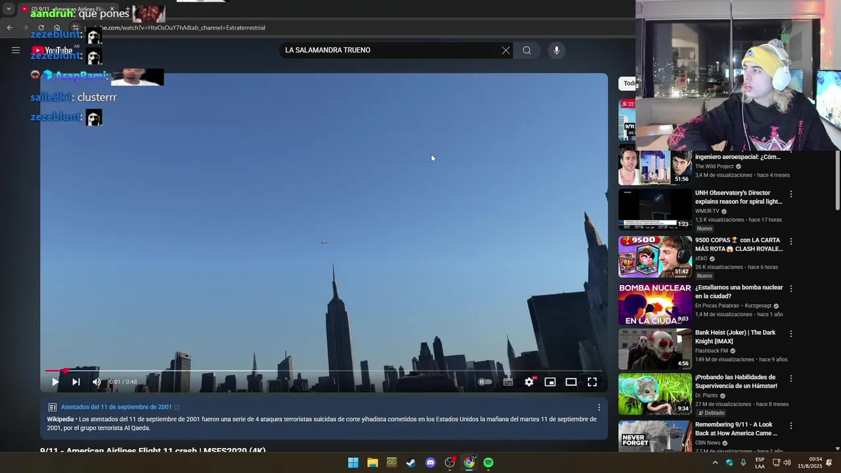Open Remembering 9/11 video title
The image size is (841, 473).
tap(736, 429)
